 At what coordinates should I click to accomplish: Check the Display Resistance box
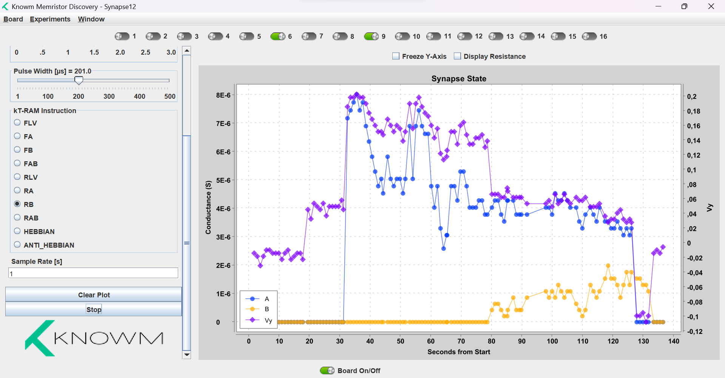(457, 56)
